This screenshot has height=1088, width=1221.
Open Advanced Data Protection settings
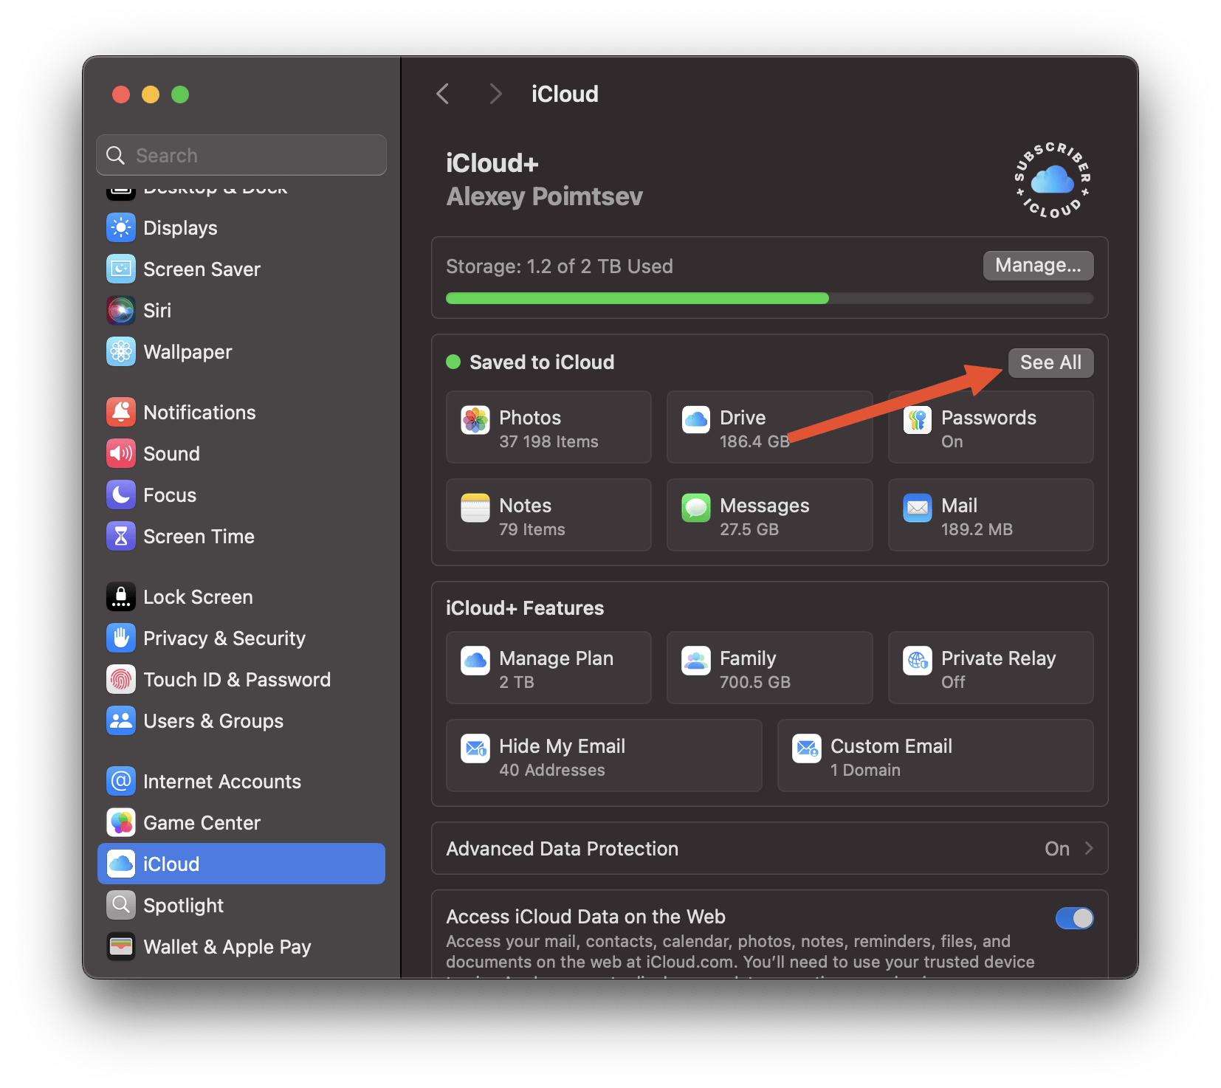pyautogui.click(x=770, y=849)
